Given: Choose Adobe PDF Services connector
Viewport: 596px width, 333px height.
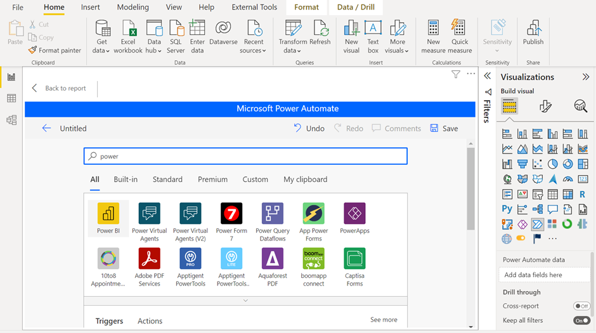Looking at the screenshot, I should coord(150,259).
